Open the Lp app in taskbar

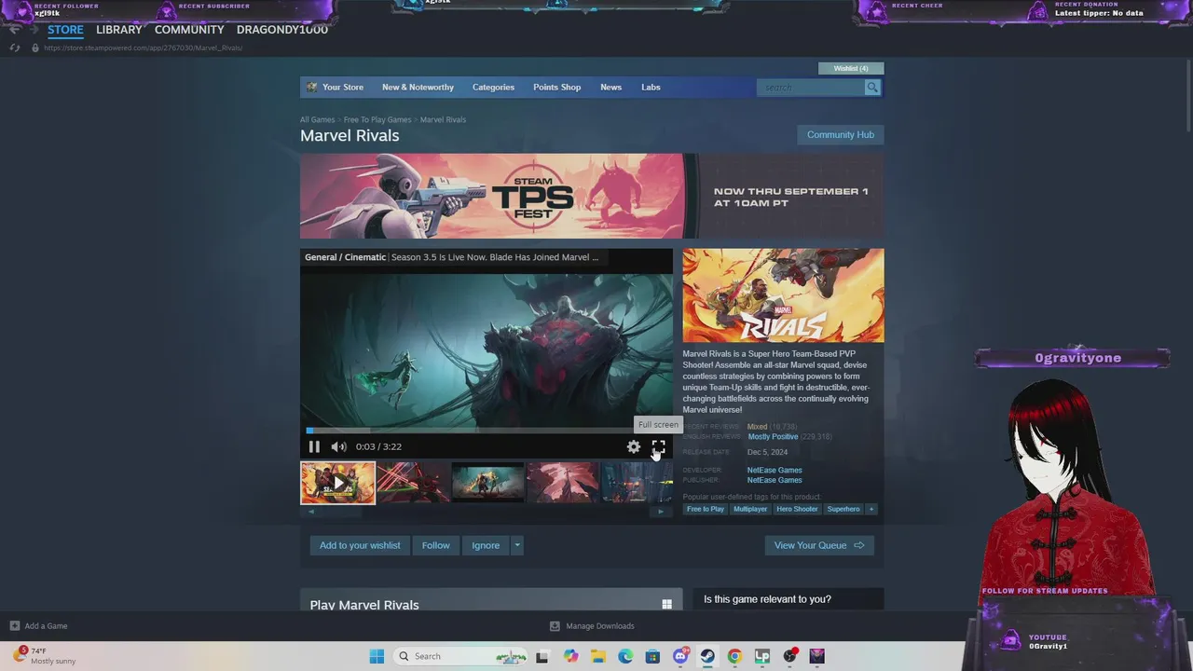coord(762,656)
